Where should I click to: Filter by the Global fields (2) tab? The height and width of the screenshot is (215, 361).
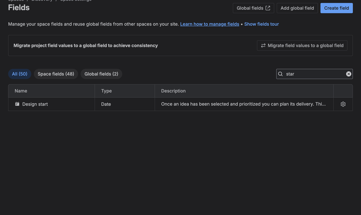click(x=101, y=74)
